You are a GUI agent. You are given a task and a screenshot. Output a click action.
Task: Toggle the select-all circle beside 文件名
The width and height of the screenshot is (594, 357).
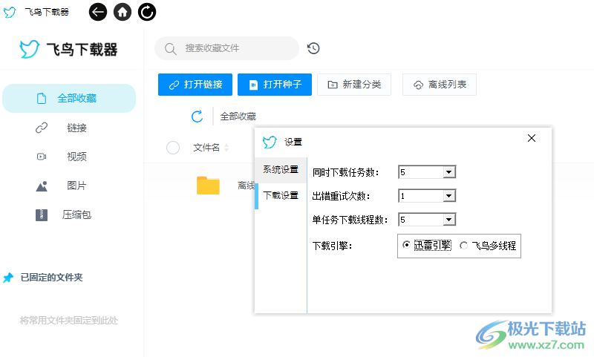173,148
